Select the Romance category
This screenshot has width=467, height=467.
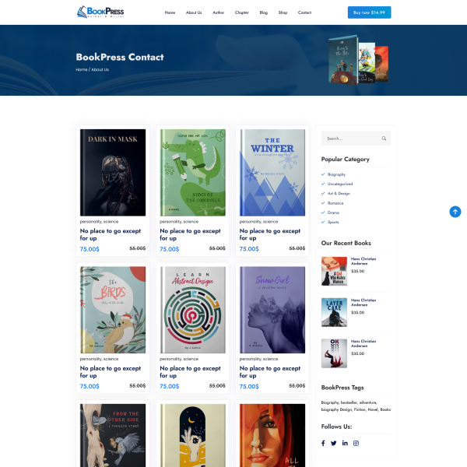point(335,203)
